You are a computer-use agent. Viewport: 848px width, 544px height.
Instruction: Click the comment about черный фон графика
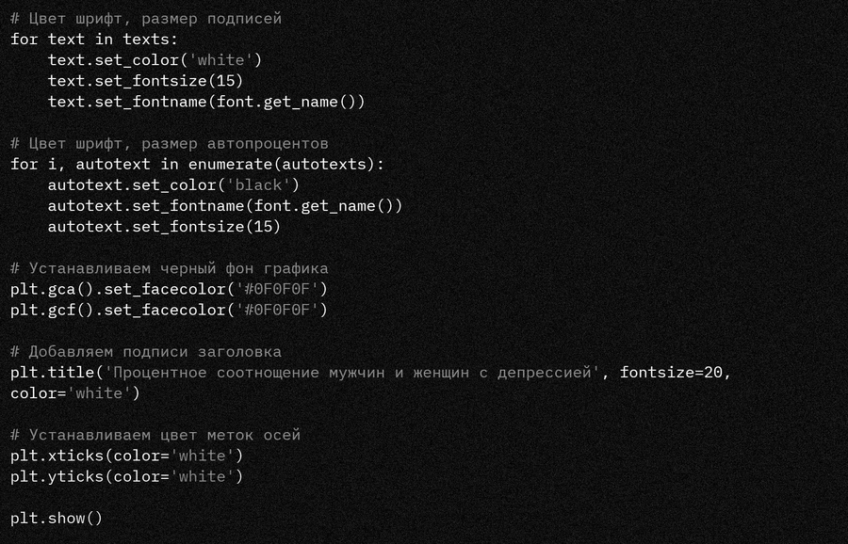pyautogui.click(x=170, y=268)
